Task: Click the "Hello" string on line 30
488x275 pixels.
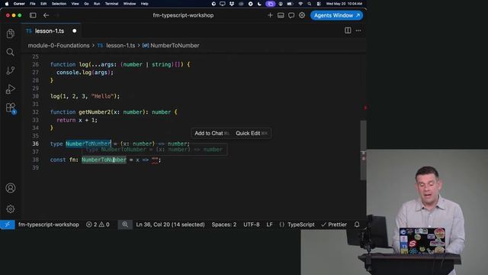Action: (102, 96)
